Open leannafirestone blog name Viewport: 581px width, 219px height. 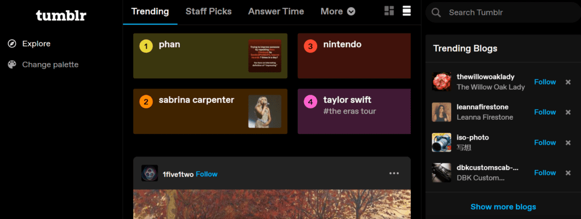pos(482,107)
